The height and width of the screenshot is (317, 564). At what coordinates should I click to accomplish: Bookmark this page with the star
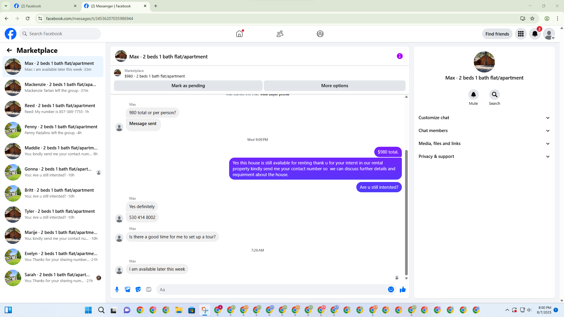click(532, 18)
